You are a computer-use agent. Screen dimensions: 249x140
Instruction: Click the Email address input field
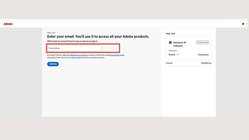click(75, 48)
